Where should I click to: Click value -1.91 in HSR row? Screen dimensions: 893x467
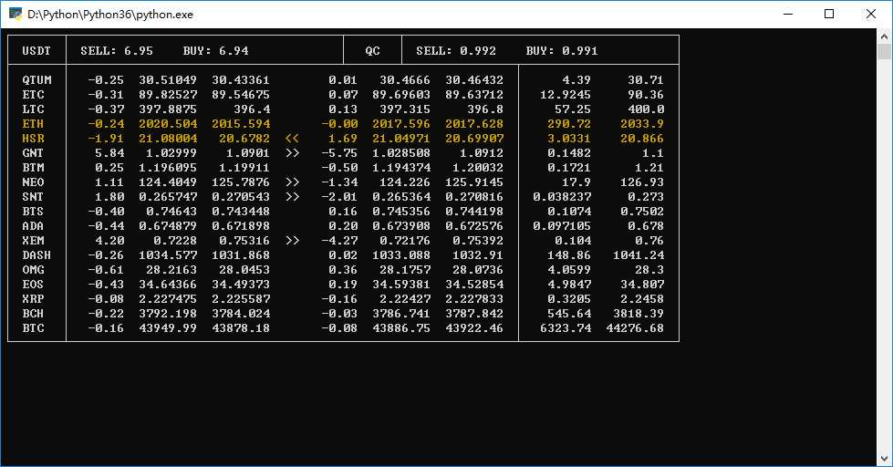106,139
